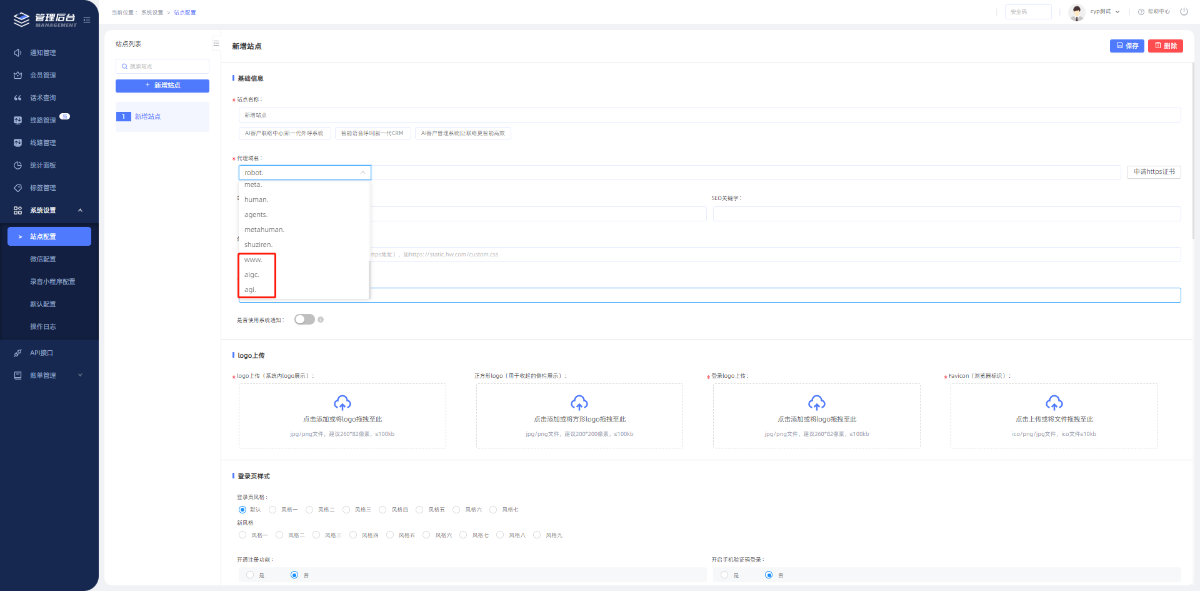Image resolution: width=1200 pixels, height=591 pixels.
Task: Open 标签管理 tag icon menu
Action: 17,188
